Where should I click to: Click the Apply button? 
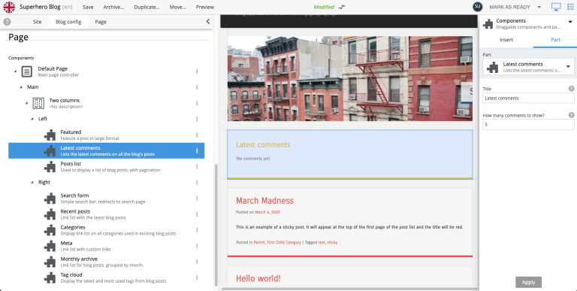pos(528,282)
